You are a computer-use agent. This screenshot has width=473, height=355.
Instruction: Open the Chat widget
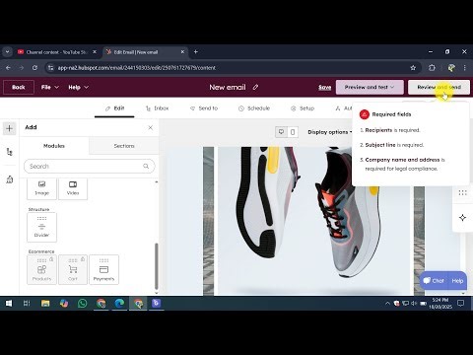coord(434,280)
